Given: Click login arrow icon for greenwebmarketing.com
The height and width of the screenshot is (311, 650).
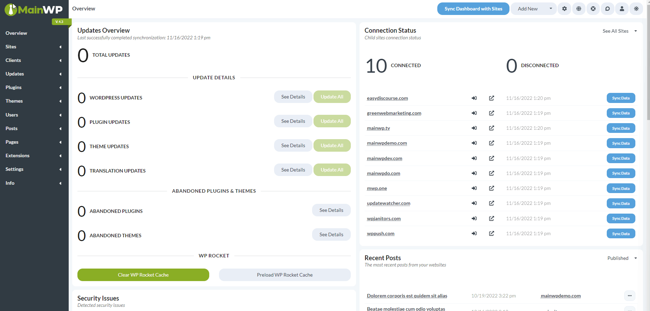Looking at the screenshot, I should coord(474,113).
